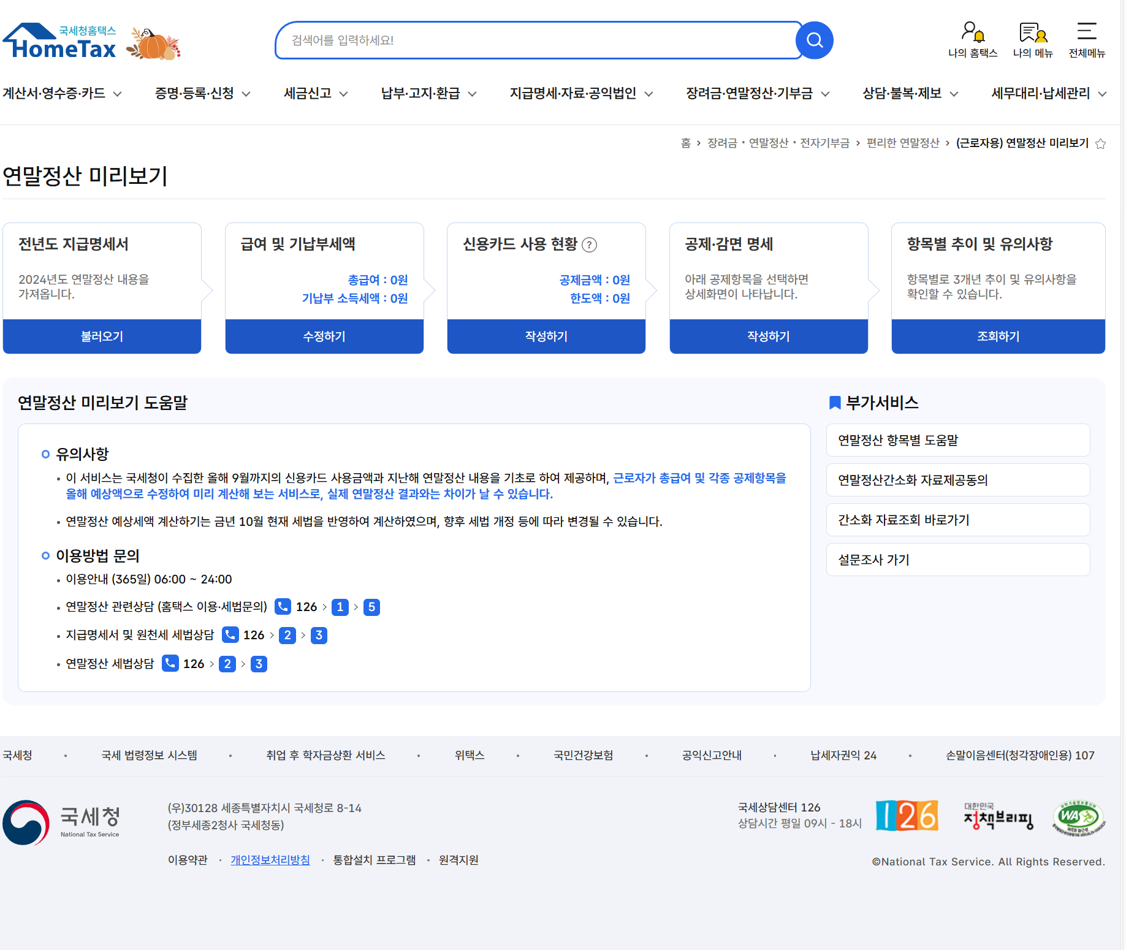Open the 납부·고지·환급 menu

(420, 94)
